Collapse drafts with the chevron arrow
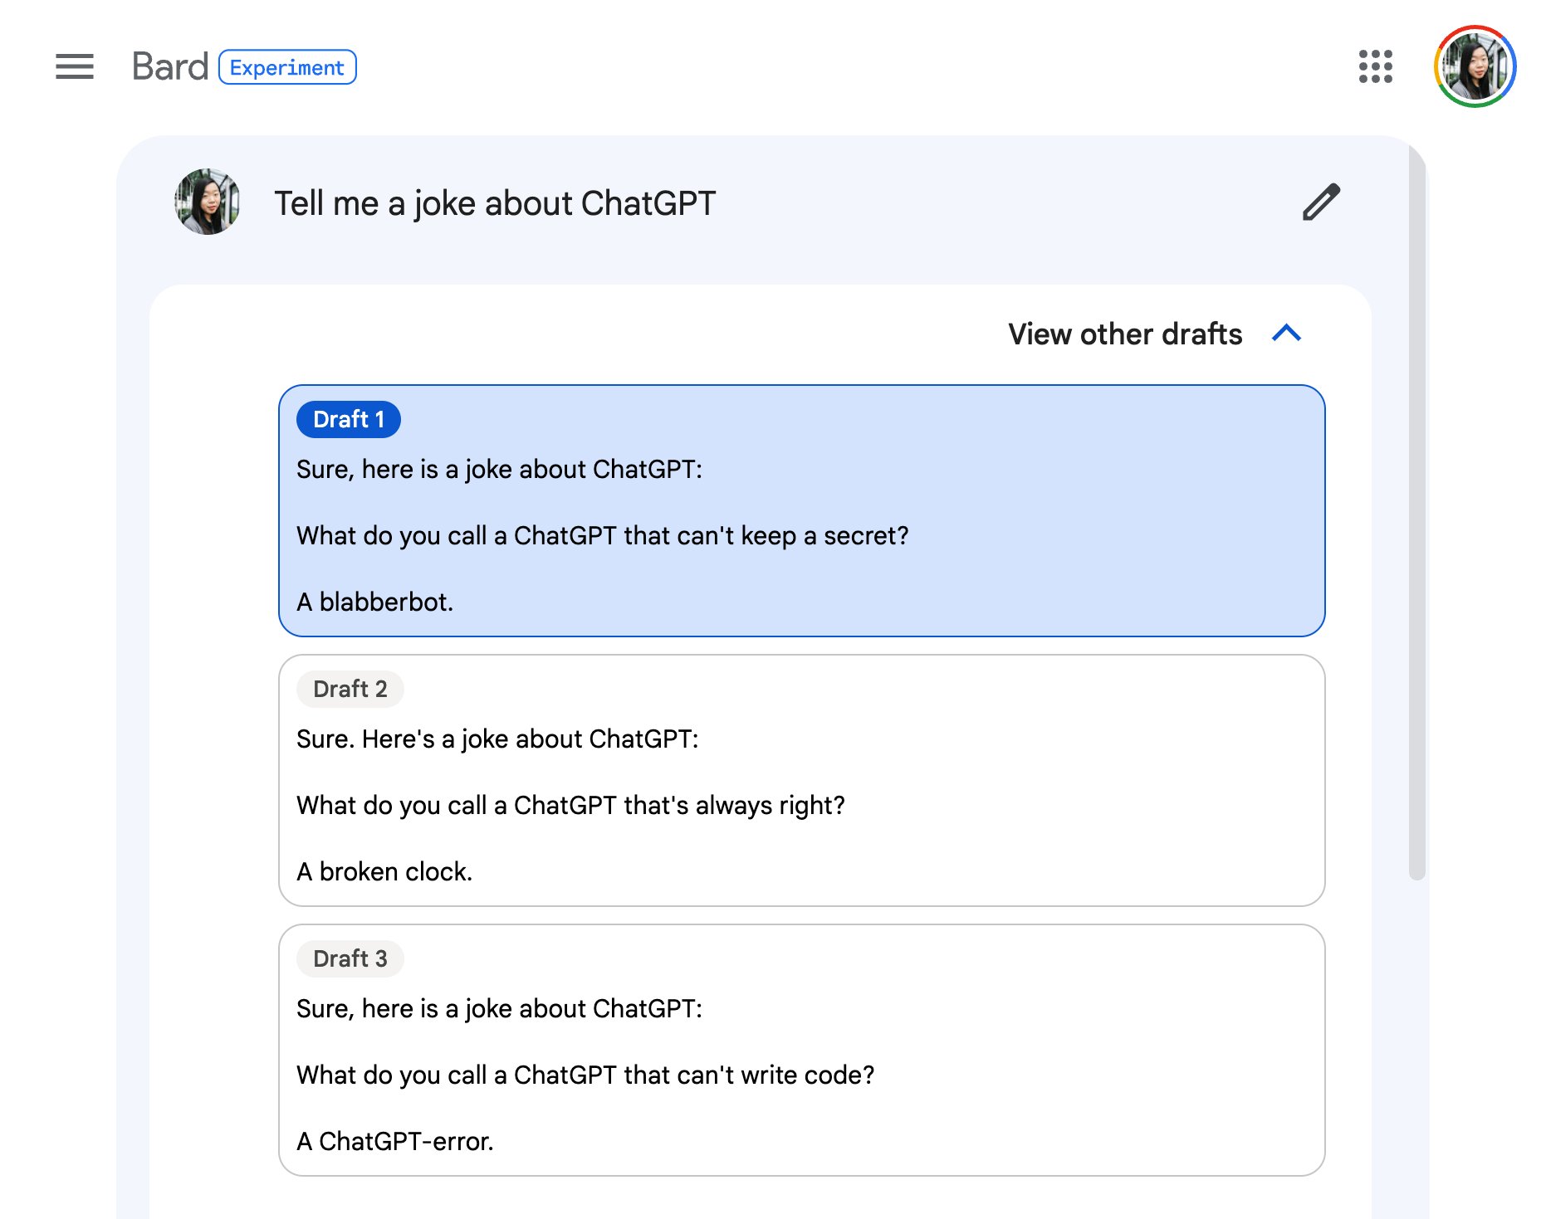1546x1219 pixels. coord(1286,334)
